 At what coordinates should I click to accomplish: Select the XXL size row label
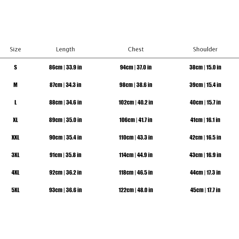point(15,137)
